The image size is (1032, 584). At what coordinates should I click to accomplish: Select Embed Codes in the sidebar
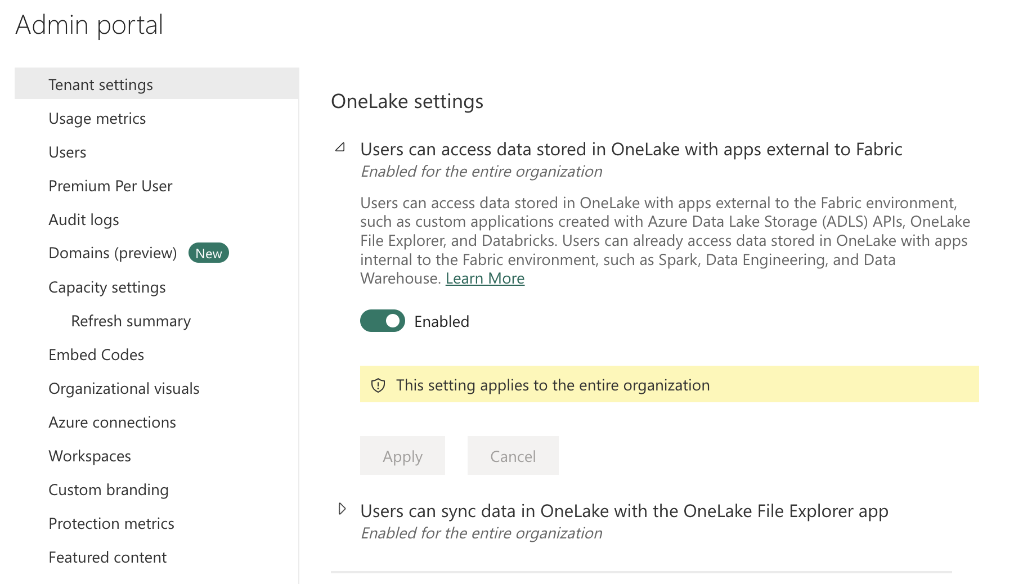96,354
